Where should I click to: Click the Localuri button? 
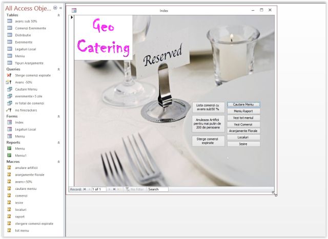tap(243, 138)
